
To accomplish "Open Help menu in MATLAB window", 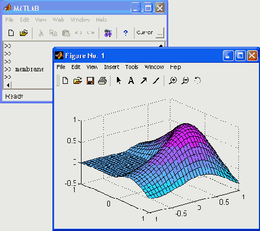I will tap(101, 20).
